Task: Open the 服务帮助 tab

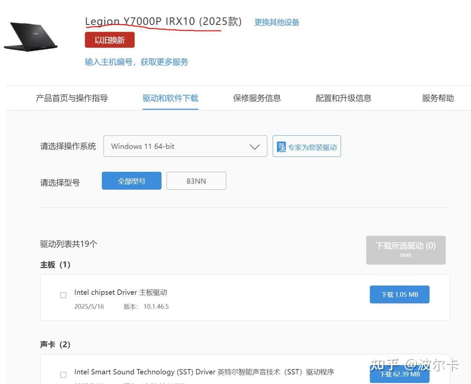Action: click(x=438, y=98)
